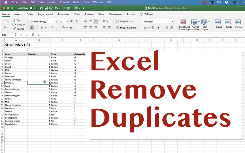Viewport: 245px width, 153px height.
Task: Click the Wrap Text button
Action: pyautogui.click(x=124, y=21)
